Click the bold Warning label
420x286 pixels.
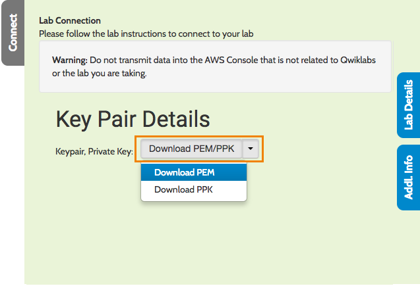pyautogui.click(x=71, y=60)
